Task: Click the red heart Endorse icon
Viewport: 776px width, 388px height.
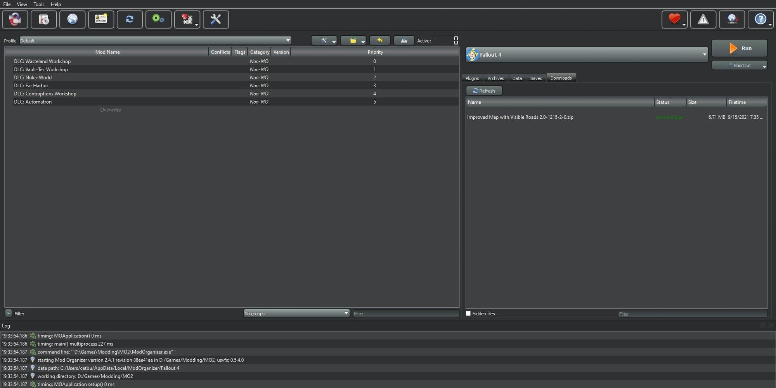Action: tap(674, 19)
